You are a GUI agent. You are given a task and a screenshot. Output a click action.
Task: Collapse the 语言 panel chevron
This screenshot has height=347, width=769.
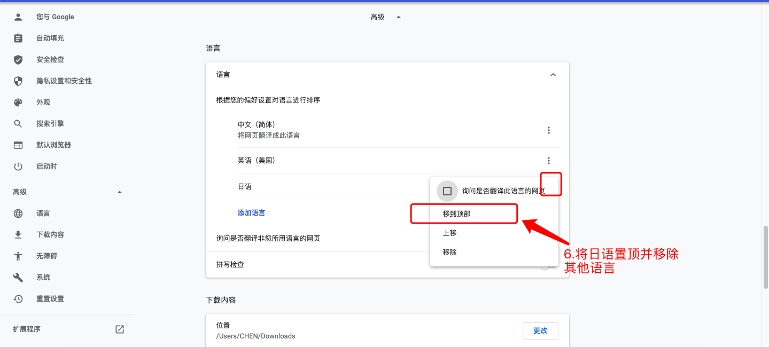[x=553, y=74]
